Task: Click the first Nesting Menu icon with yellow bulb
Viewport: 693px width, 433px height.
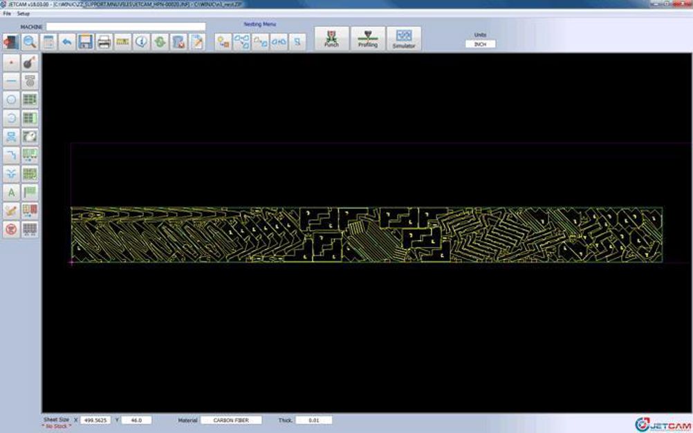Action: [223, 42]
